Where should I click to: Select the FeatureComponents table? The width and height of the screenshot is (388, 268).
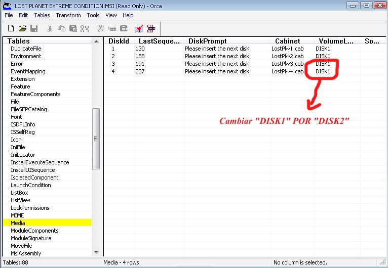tap(35, 94)
